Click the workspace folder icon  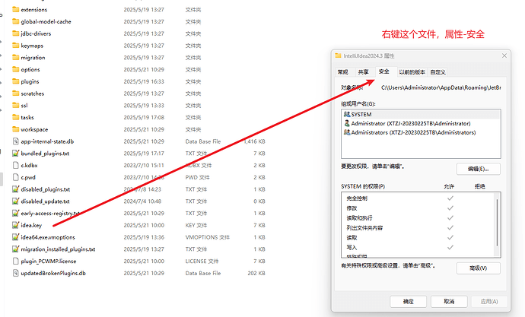tap(15, 129)
